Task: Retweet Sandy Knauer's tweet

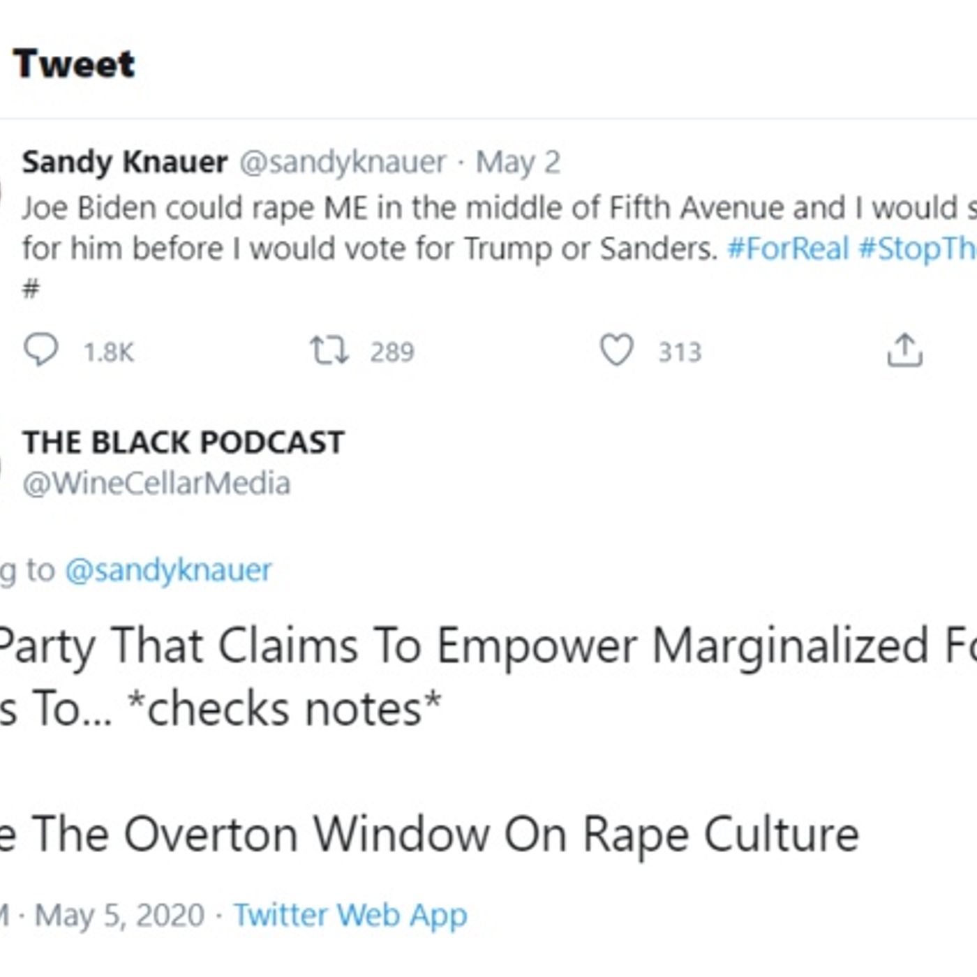Action: pyautogui.click(x=329, y=350)
